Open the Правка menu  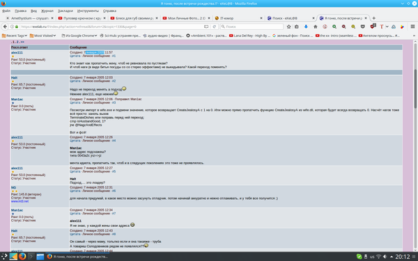click(x=20, y=11)
